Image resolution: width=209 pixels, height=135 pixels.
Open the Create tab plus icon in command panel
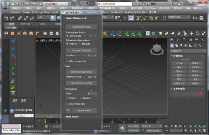172,40
